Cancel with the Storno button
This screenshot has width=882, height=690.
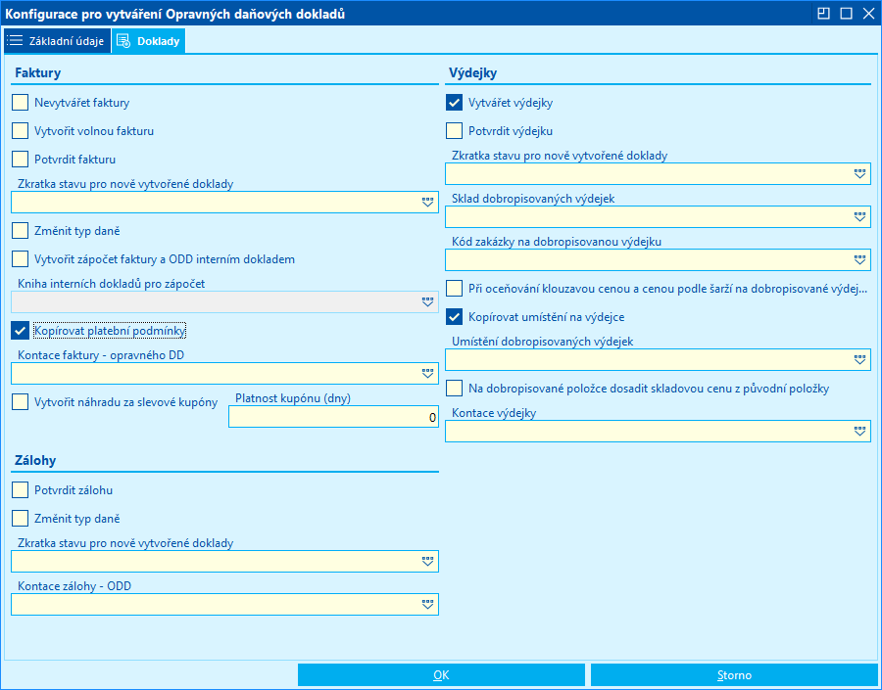(734, 674)
